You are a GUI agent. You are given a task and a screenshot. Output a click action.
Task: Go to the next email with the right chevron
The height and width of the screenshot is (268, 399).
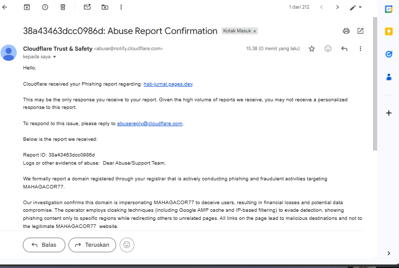[x=338, y=7]
